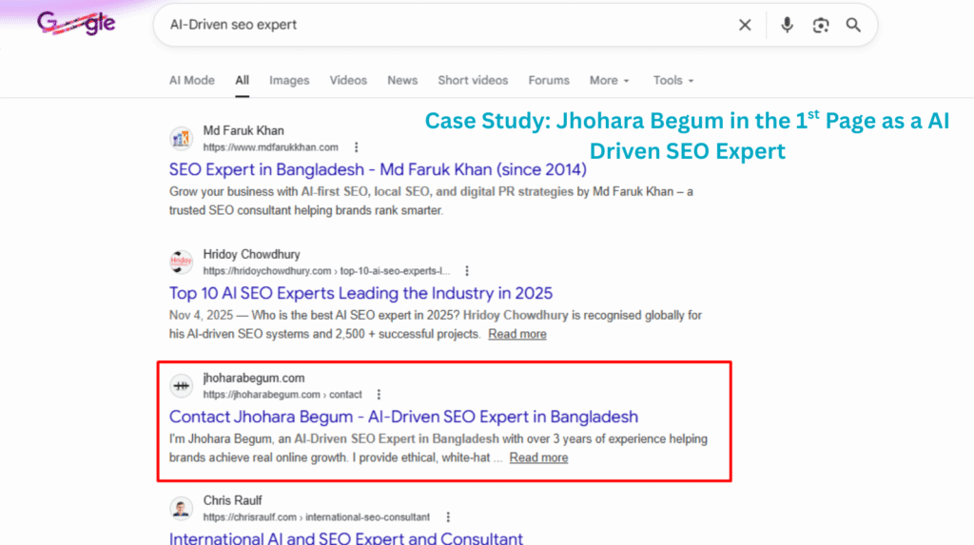This screenshot has height=545, width=974.
Task: Click the chrisraulf.com international-seo-consultant URL
Action: click(x=316, y=517)
